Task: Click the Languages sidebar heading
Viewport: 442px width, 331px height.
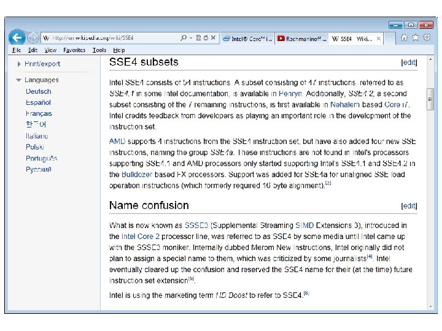Action: [x=42, y=80]
